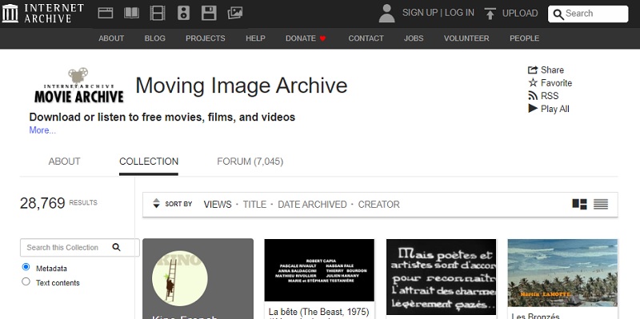Click the RSS feed icon
640x319 pixels.
point(533,96)
